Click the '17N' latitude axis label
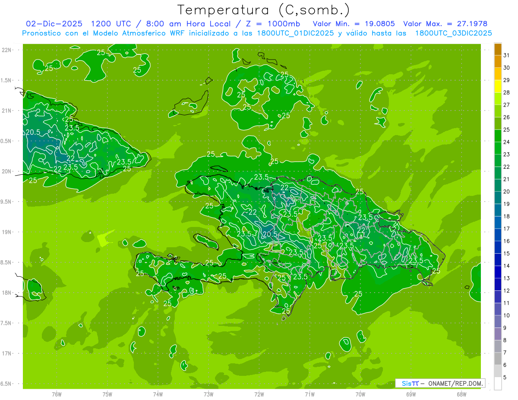The image size is (518, 400). point(6,353)
